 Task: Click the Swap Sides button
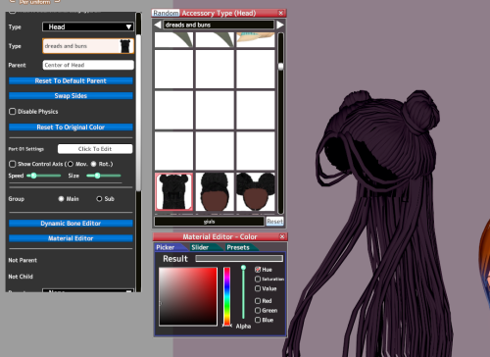[71, 96]
